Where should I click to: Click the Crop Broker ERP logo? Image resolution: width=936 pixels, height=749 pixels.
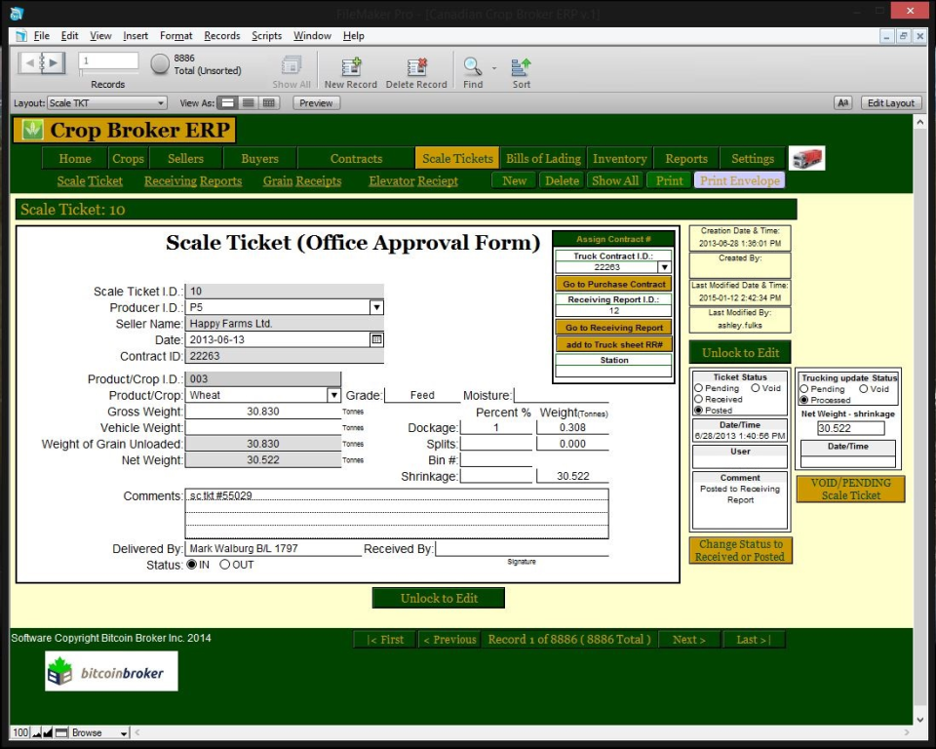(x=125, y=131)
